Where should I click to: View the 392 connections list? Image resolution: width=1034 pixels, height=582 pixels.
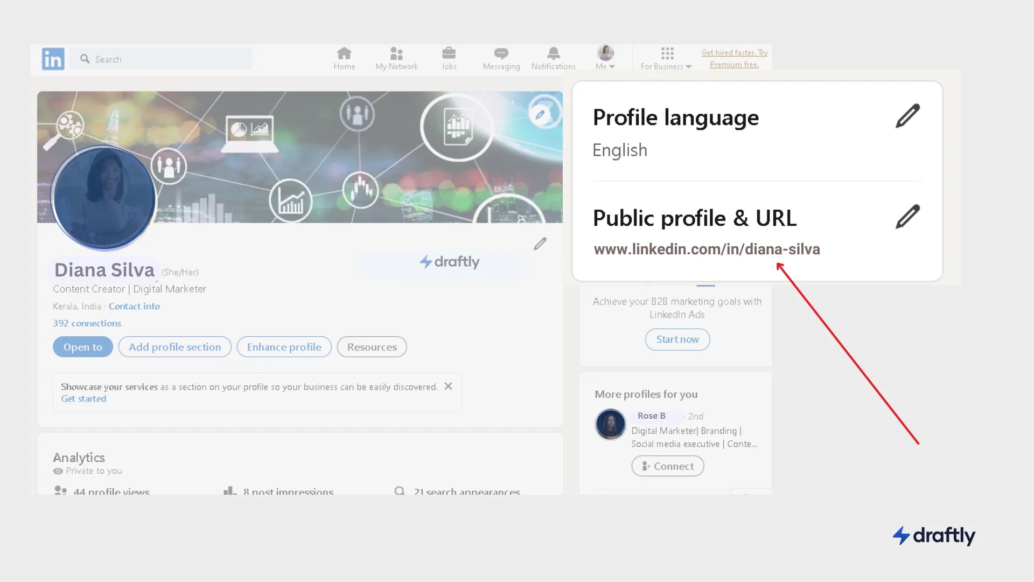coord(87,323)
